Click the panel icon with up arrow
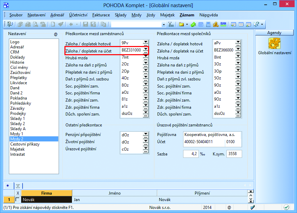Image resolution: width=297 pixels, height=213 pixels. click(248, 24)
